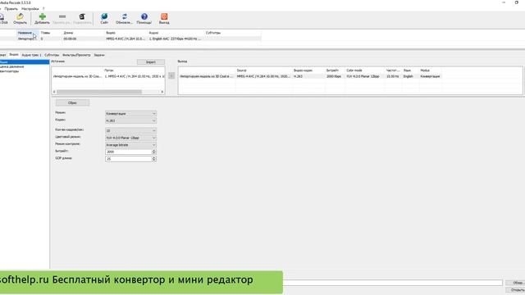Click the Сброс reset button
The width and height of the screenshot is (525, 295).
(x=72, y=102)
